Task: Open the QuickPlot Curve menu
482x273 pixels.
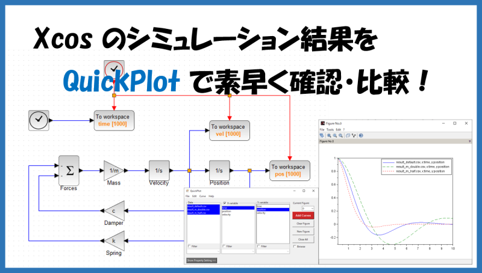Action: 202,196
